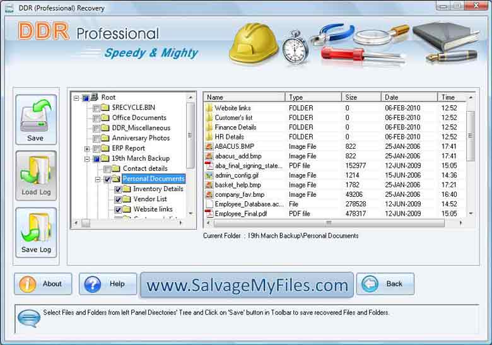This screenshot has width=492, height=345.
Task: Expand the ERP Report node
Action: click(87, 149)
